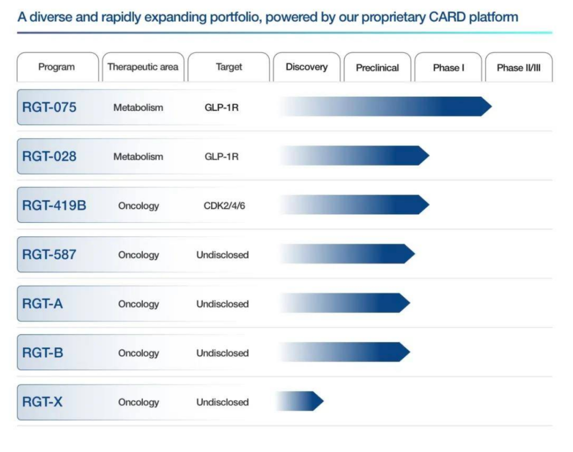Click the Therapeutic area header tab
573x452 pixels.
coord(143,67)
